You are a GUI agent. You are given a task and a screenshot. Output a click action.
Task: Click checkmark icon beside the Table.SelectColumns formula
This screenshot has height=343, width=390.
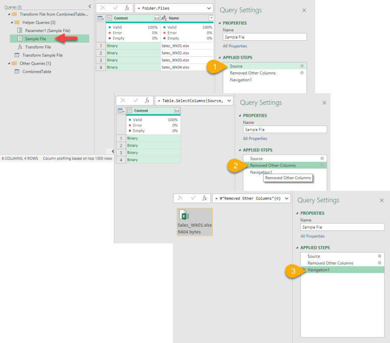tap(135, 100)
